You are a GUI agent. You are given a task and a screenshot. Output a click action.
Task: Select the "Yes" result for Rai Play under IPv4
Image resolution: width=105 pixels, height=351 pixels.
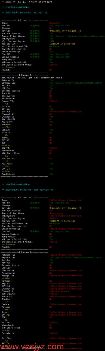coord(51,164)
